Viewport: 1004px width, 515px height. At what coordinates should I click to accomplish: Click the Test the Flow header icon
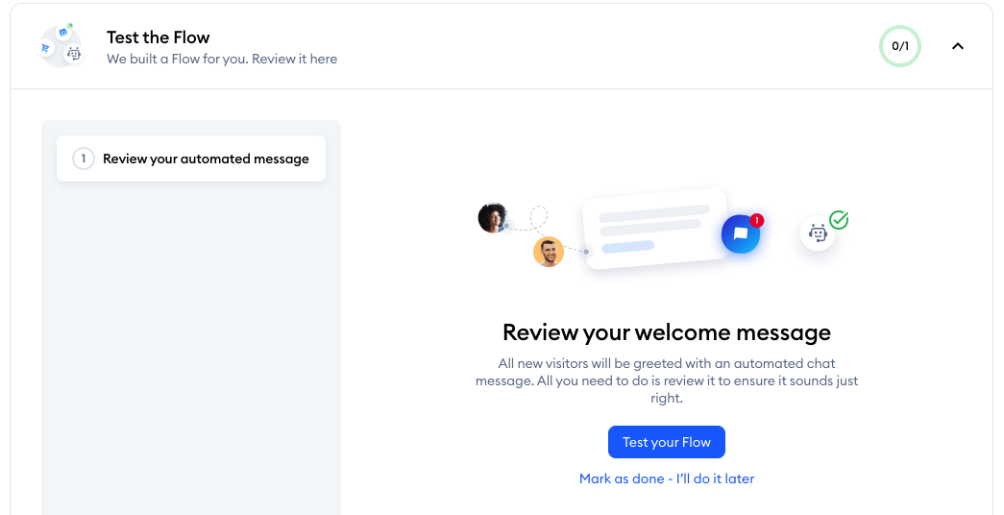[x=61, y=45]
